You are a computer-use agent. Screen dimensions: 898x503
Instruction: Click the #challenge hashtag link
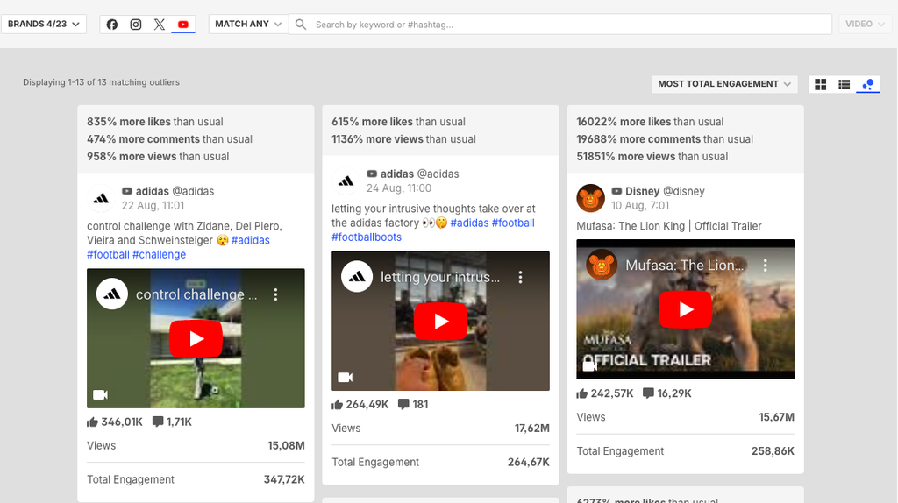pos(159,254)
